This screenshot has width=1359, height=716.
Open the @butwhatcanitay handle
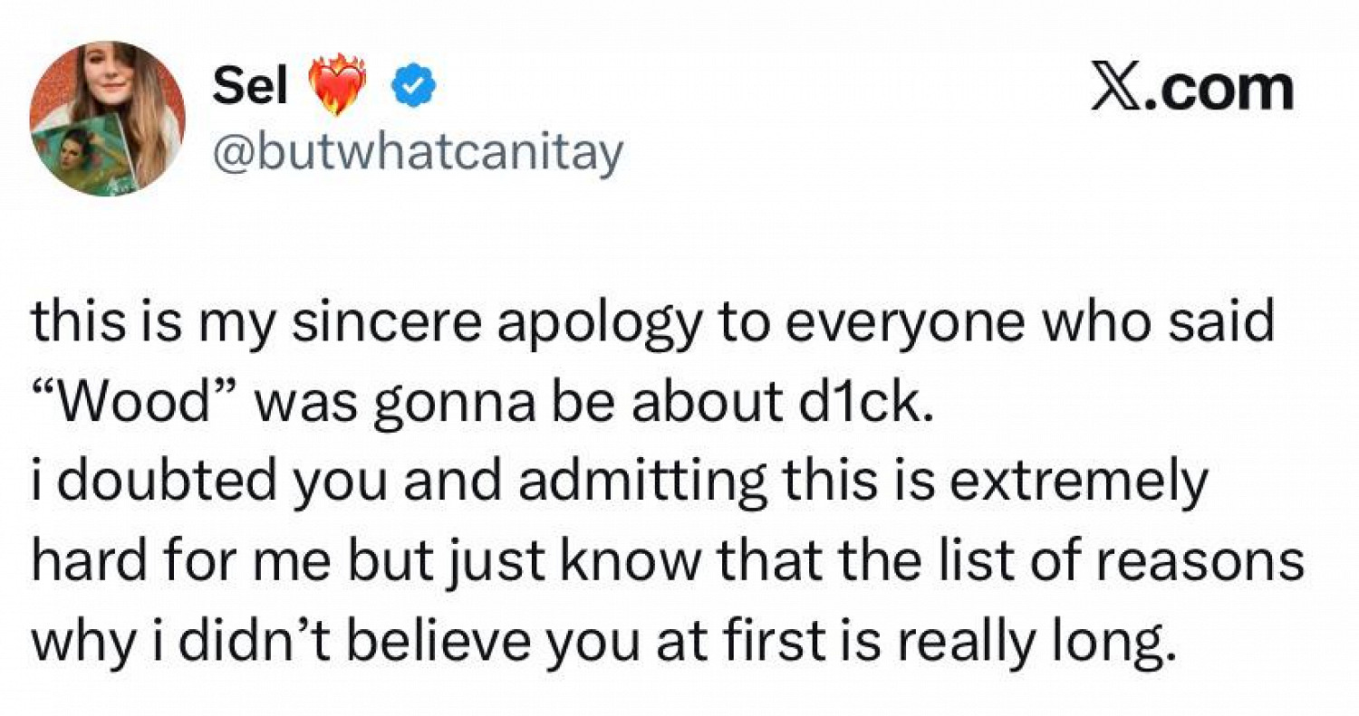coord(418,154)
